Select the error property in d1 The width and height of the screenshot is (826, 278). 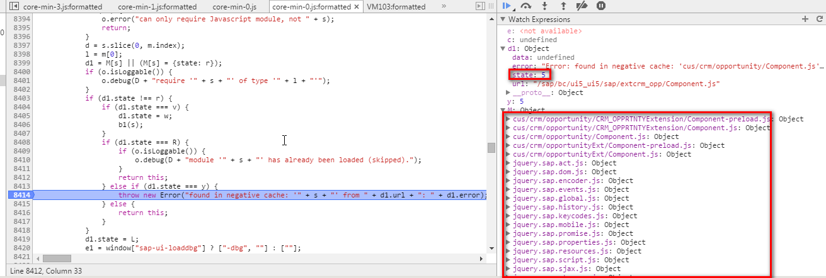[x=668, y=66]
